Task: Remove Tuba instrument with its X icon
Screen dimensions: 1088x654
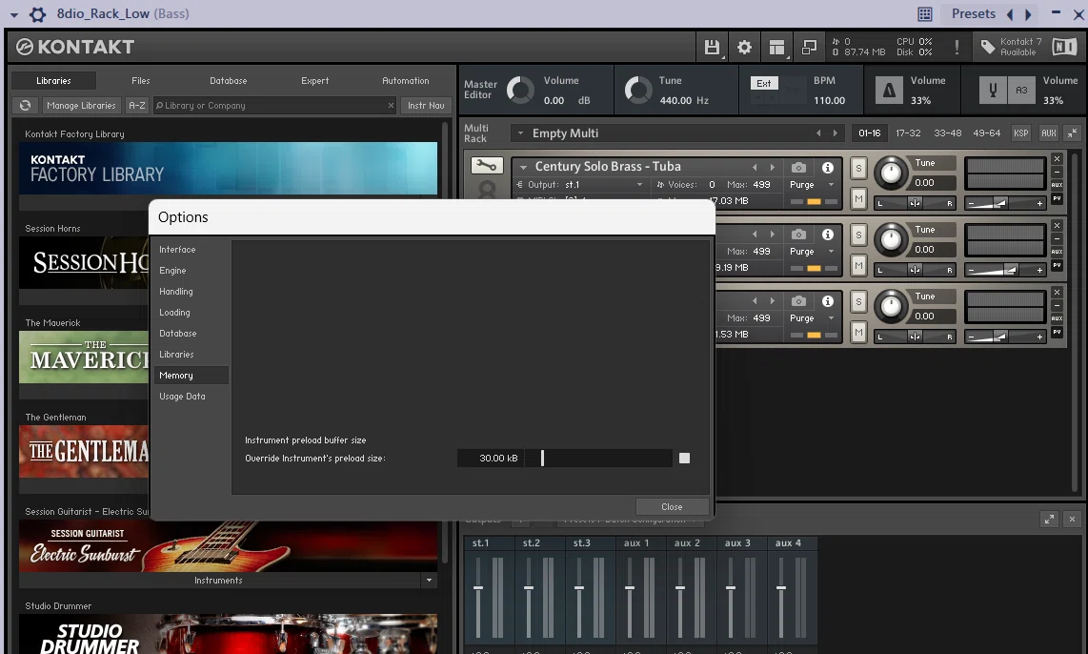Action: coord(1057,159)
